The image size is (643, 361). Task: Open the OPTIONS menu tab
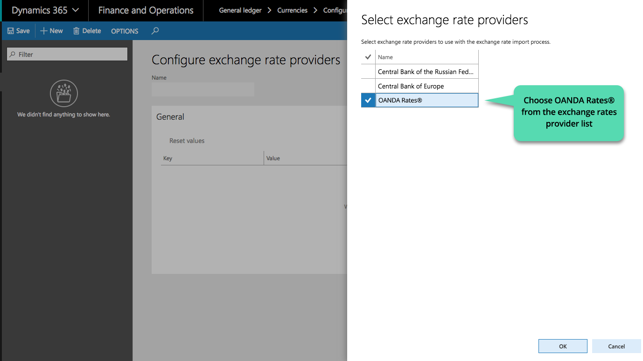[x=125, y=31]
